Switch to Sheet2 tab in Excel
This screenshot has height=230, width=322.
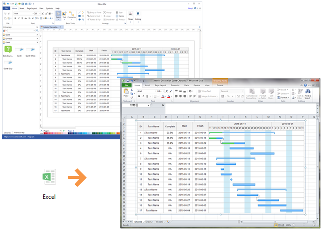point(149,221)
